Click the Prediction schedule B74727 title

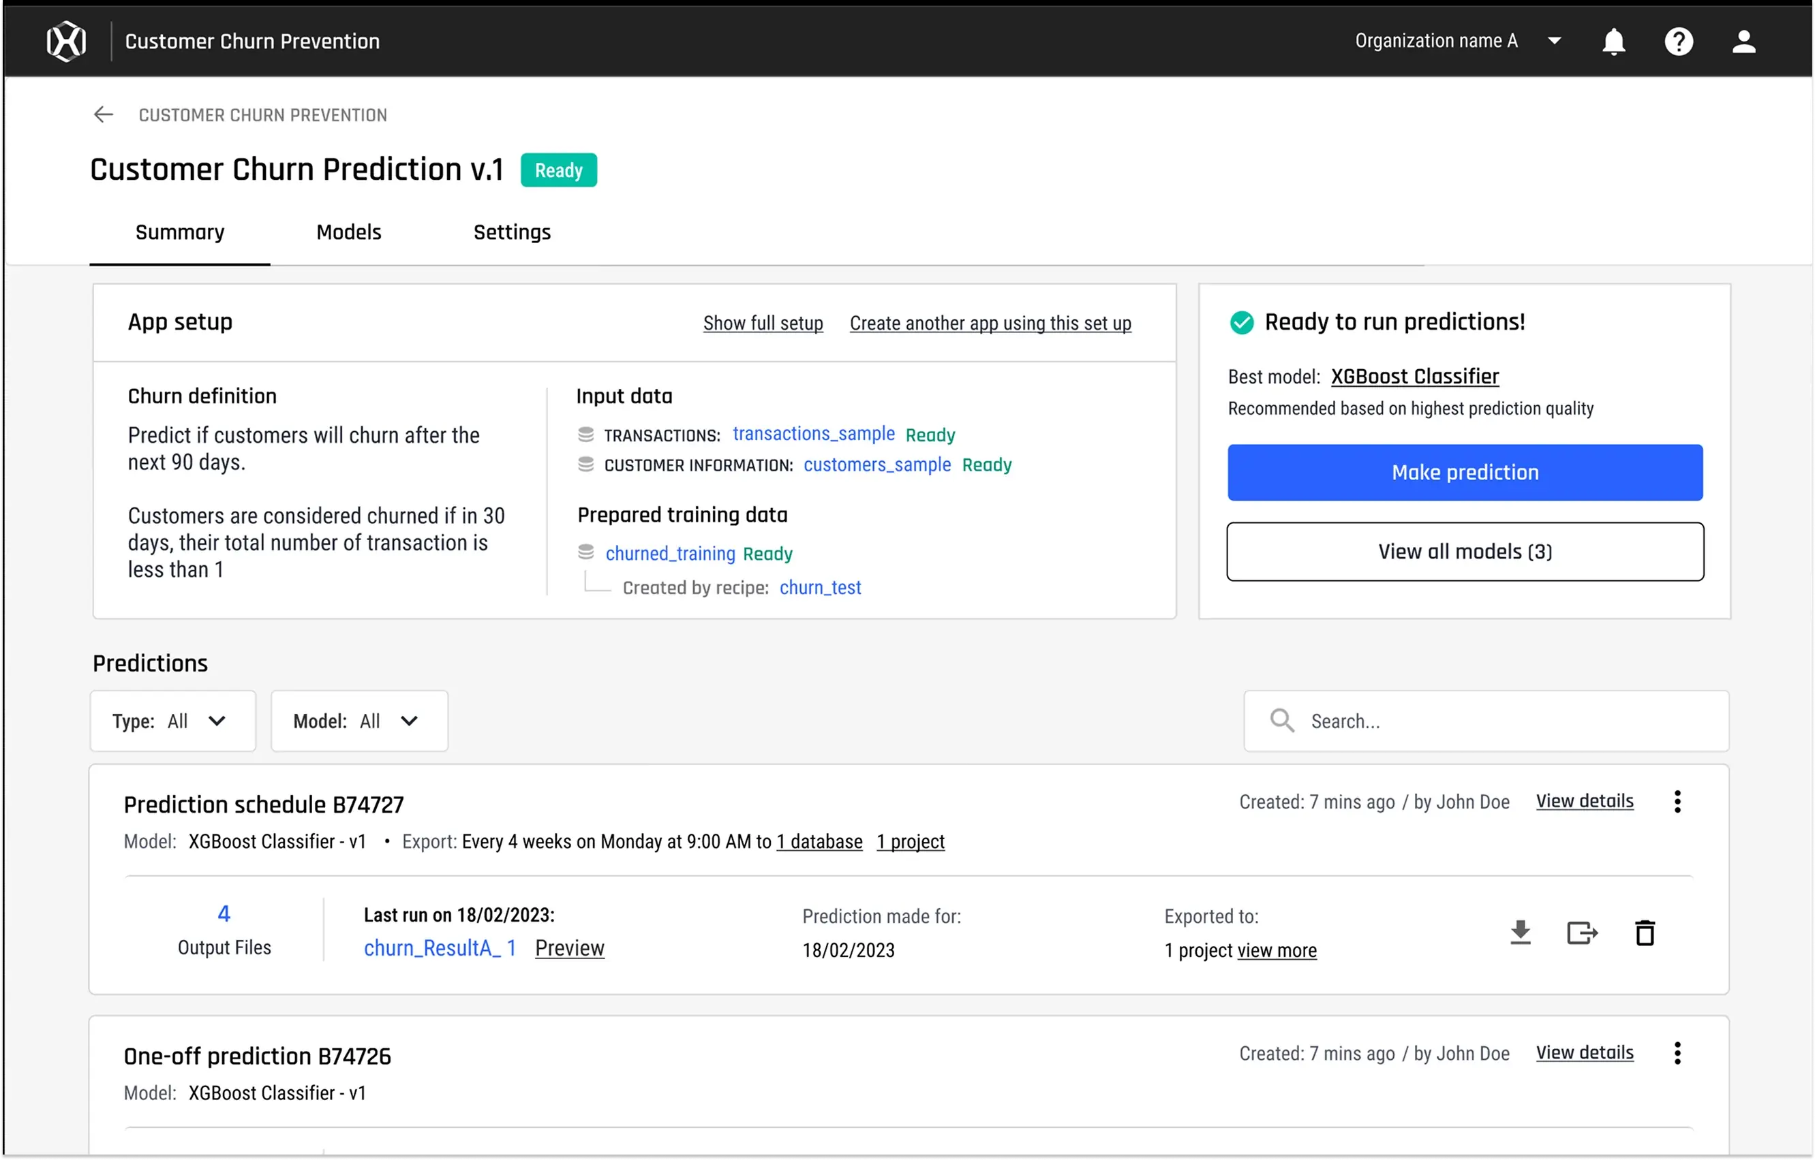pos(264,804)
